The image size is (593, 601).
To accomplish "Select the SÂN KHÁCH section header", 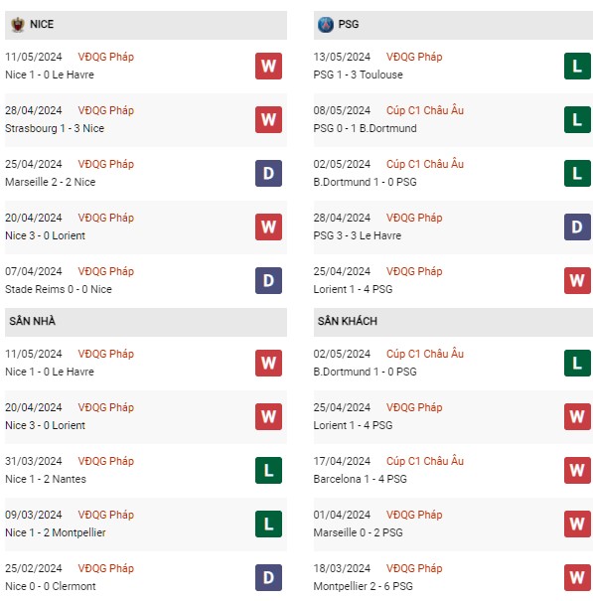I will click(453, 322).
